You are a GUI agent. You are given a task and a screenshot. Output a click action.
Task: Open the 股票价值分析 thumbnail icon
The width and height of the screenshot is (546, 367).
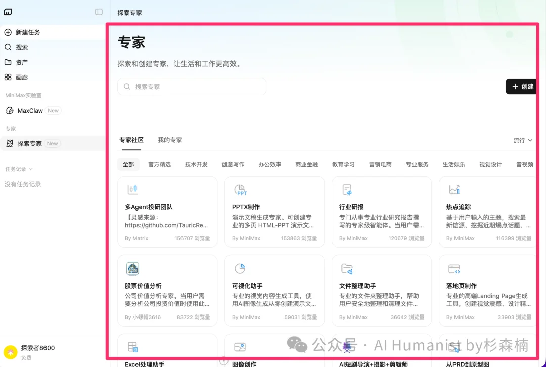tap(132, 268)
